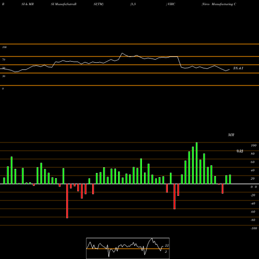
Task: Click the MR axis label -100
Action: (254, 228)
